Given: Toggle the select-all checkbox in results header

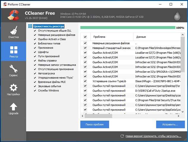Looking at the screenshot, I should 85,37.
